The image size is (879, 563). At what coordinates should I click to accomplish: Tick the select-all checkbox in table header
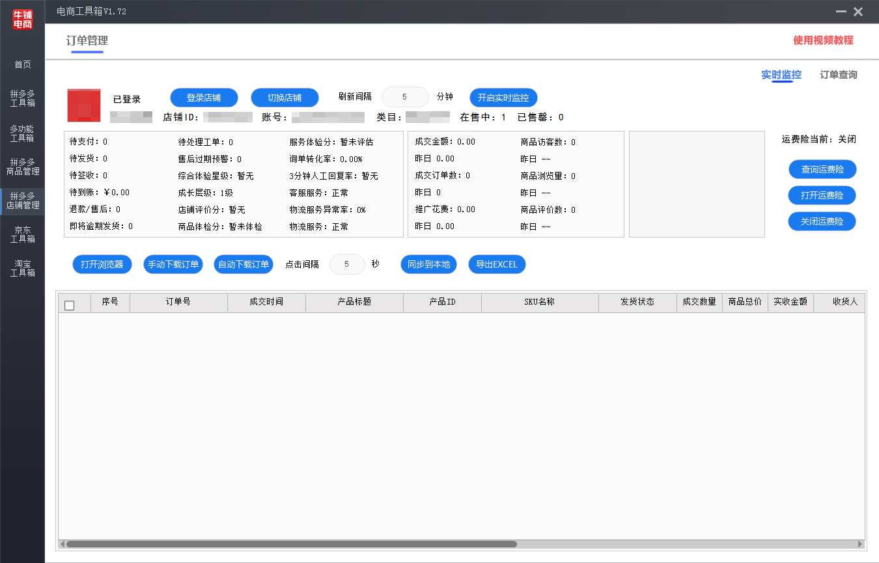[x=70, y=305]
